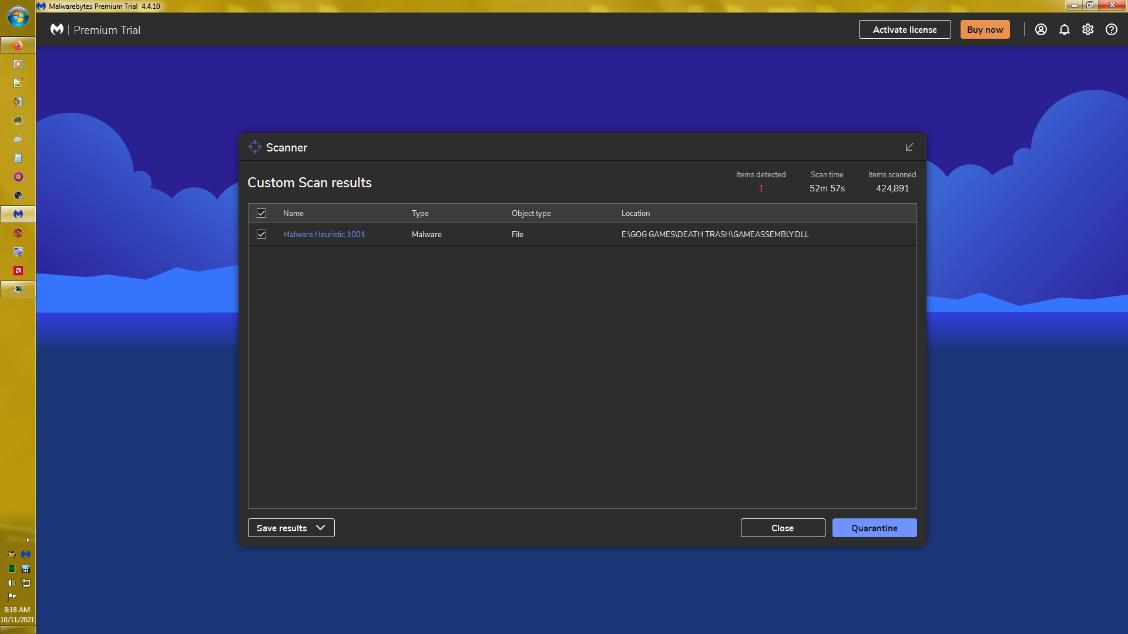This screenshot has width=1128, height=634.
Task: Open the Calculator taskbar icon
Action: coord(18,158)
